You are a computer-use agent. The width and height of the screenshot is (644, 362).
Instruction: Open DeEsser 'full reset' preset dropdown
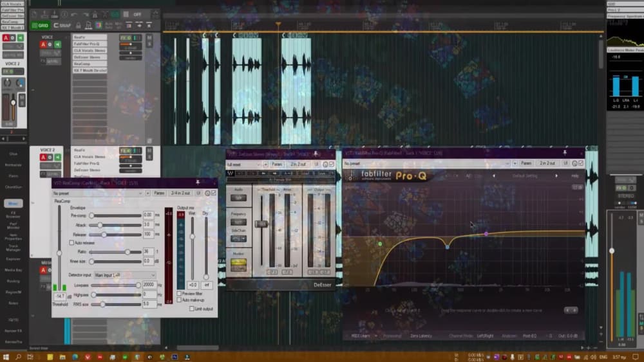point(244,165)
